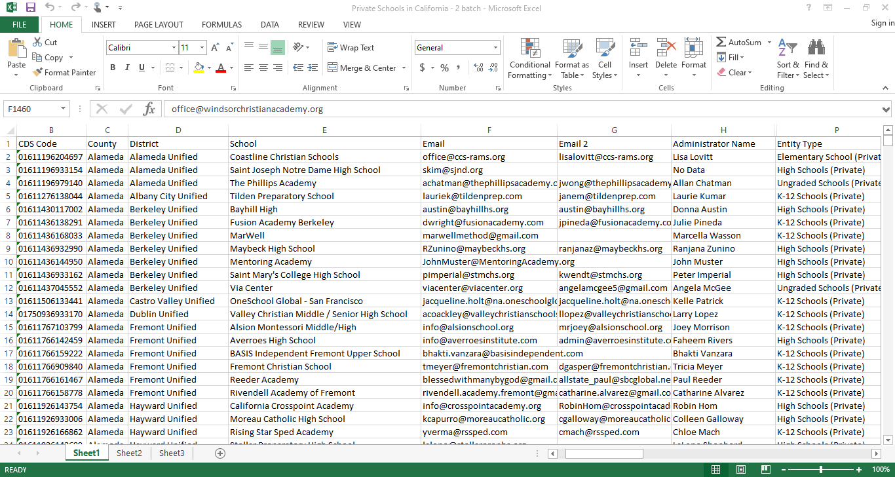
Task: Click the Wrap Text icon
Action: tap(332, 48)
